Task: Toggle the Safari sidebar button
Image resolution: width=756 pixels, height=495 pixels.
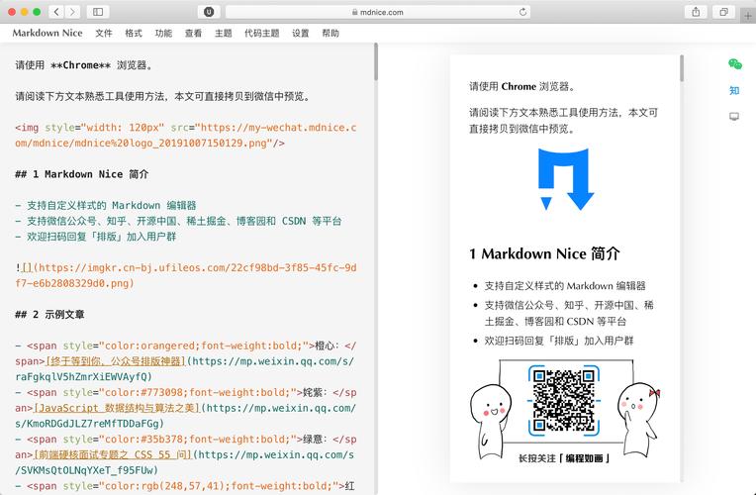Action: tap(98, 12)
